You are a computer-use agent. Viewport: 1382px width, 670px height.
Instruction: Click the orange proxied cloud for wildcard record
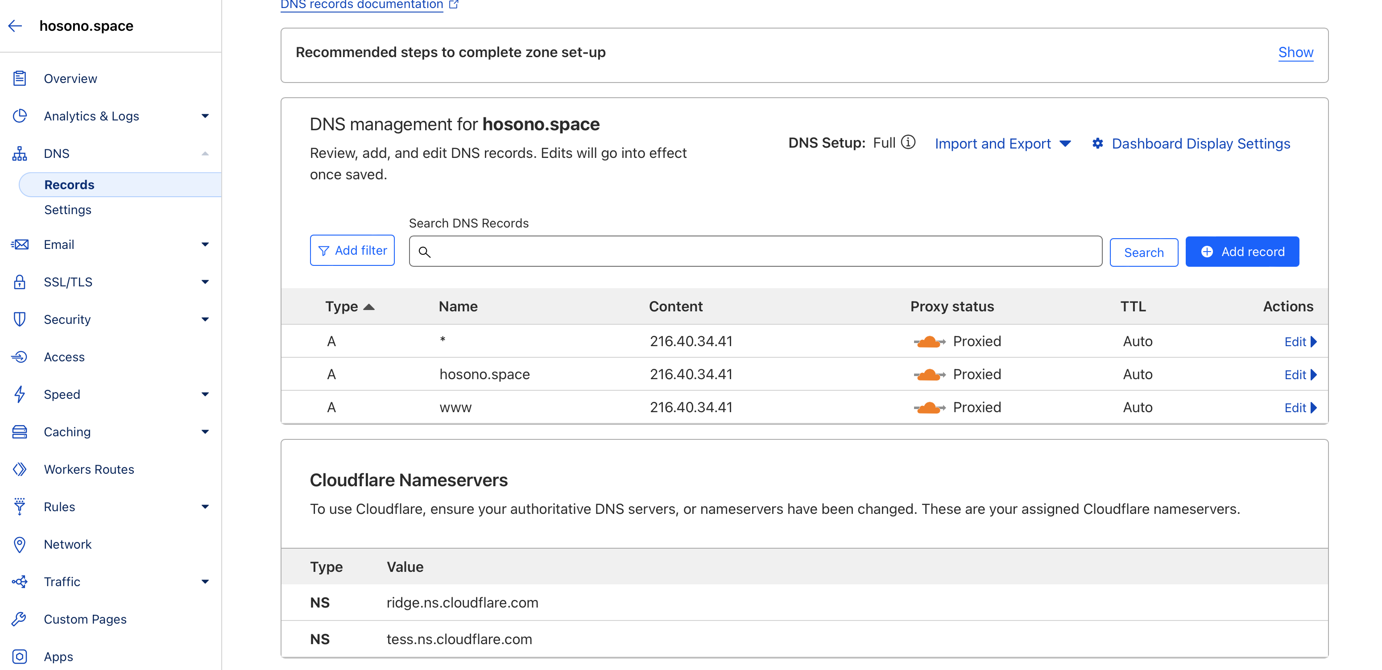coord(929,341)
